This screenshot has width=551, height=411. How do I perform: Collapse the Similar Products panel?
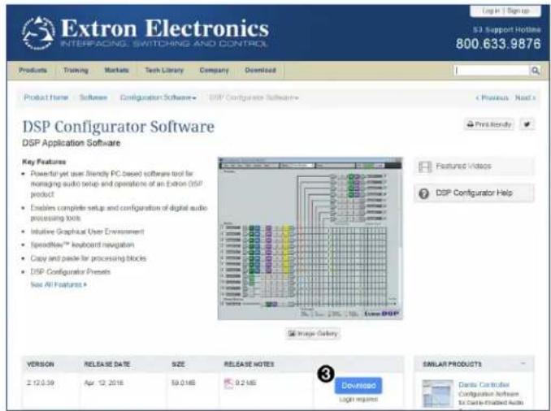coord(523,363)
